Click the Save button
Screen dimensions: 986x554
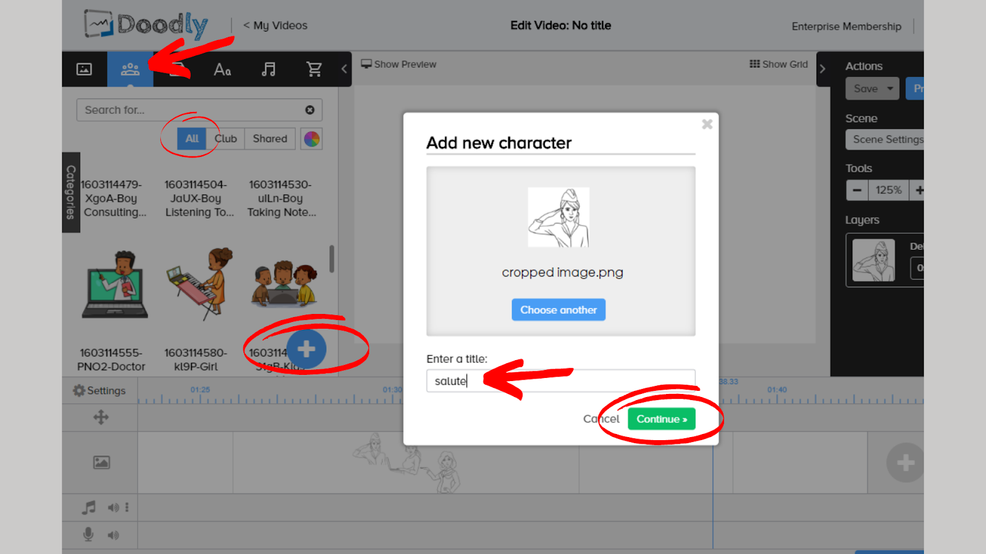tap(865, 89)
